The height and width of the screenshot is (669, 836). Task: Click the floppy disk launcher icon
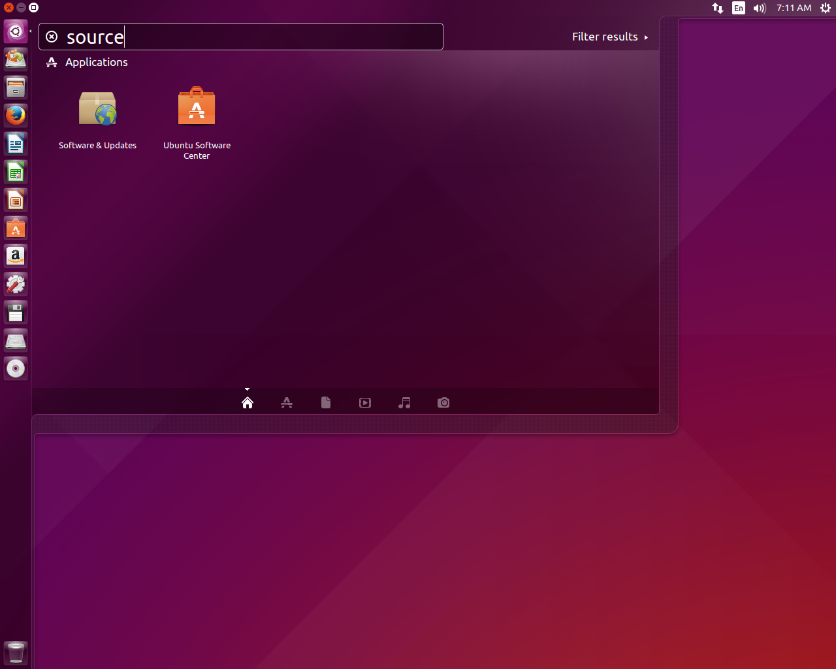16,312
